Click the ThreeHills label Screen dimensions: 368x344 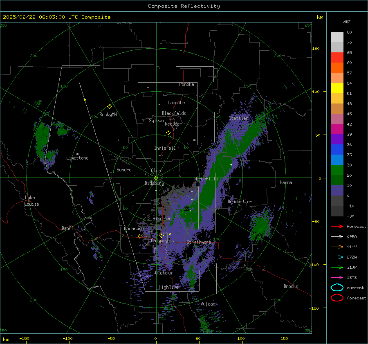[x=206, y=179]
